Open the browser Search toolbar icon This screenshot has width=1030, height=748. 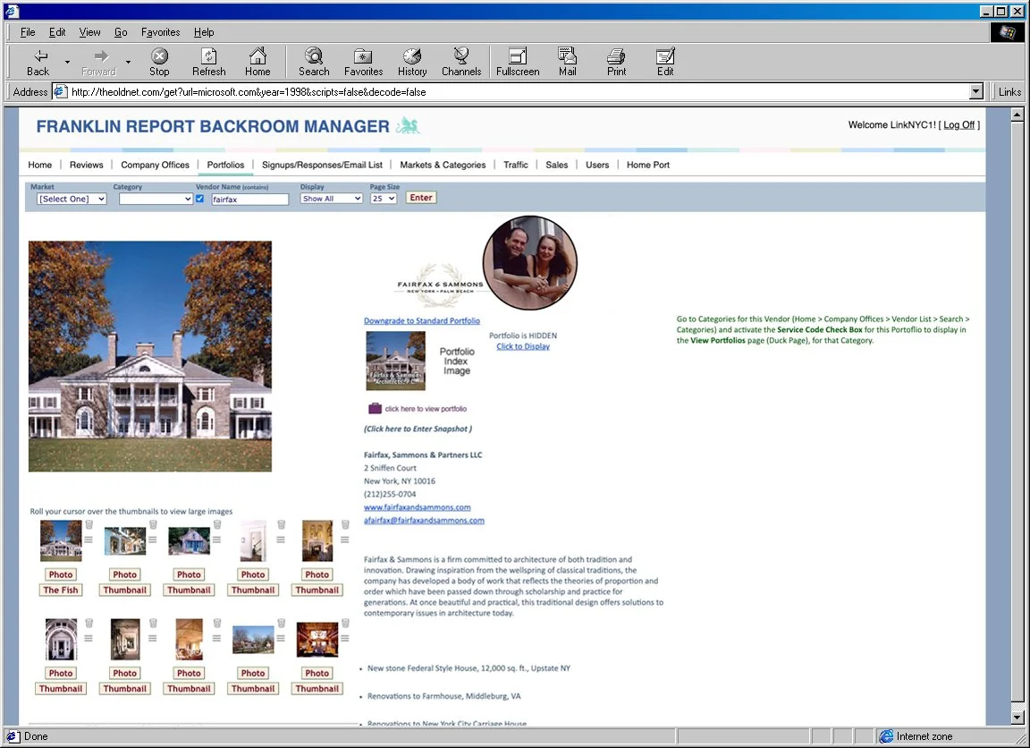point(314,63)
